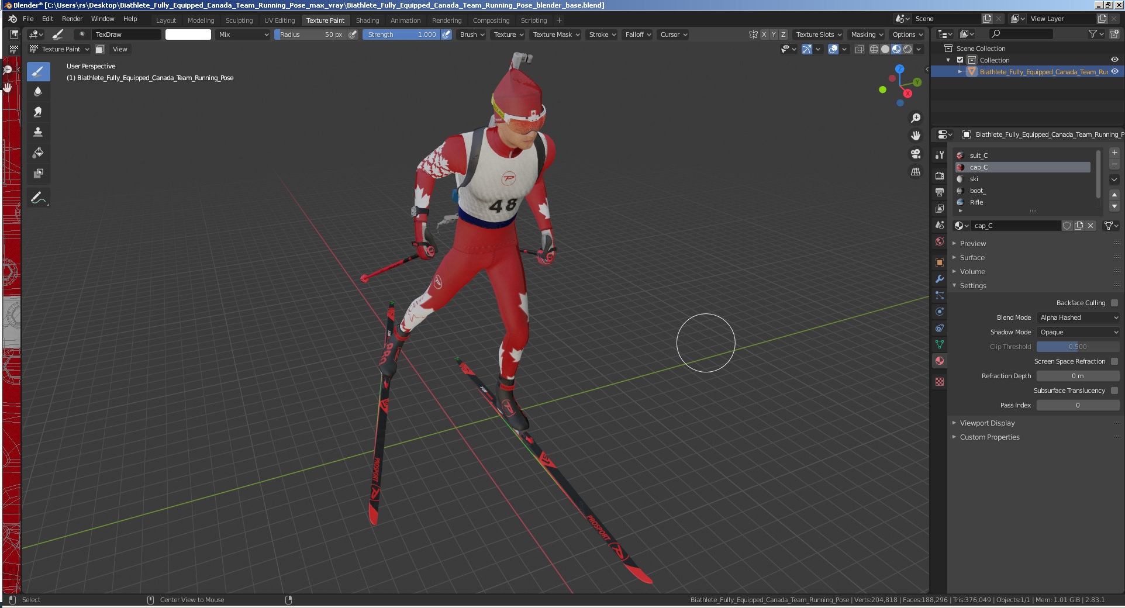Click the white brush color swatch

(x=188, y=34)
